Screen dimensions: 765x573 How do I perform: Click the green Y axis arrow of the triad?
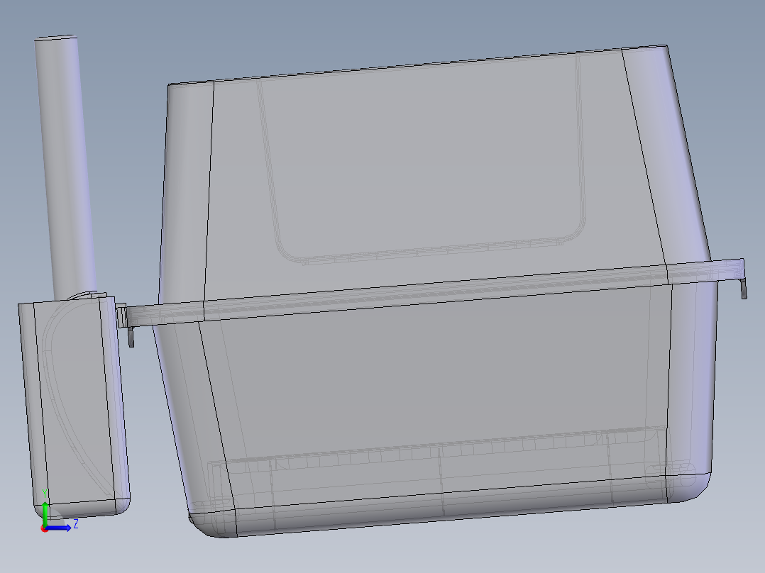click(x=45, y=513)
